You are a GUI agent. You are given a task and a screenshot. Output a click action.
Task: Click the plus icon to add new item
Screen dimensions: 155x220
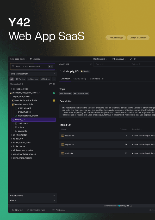click(47, 84)
